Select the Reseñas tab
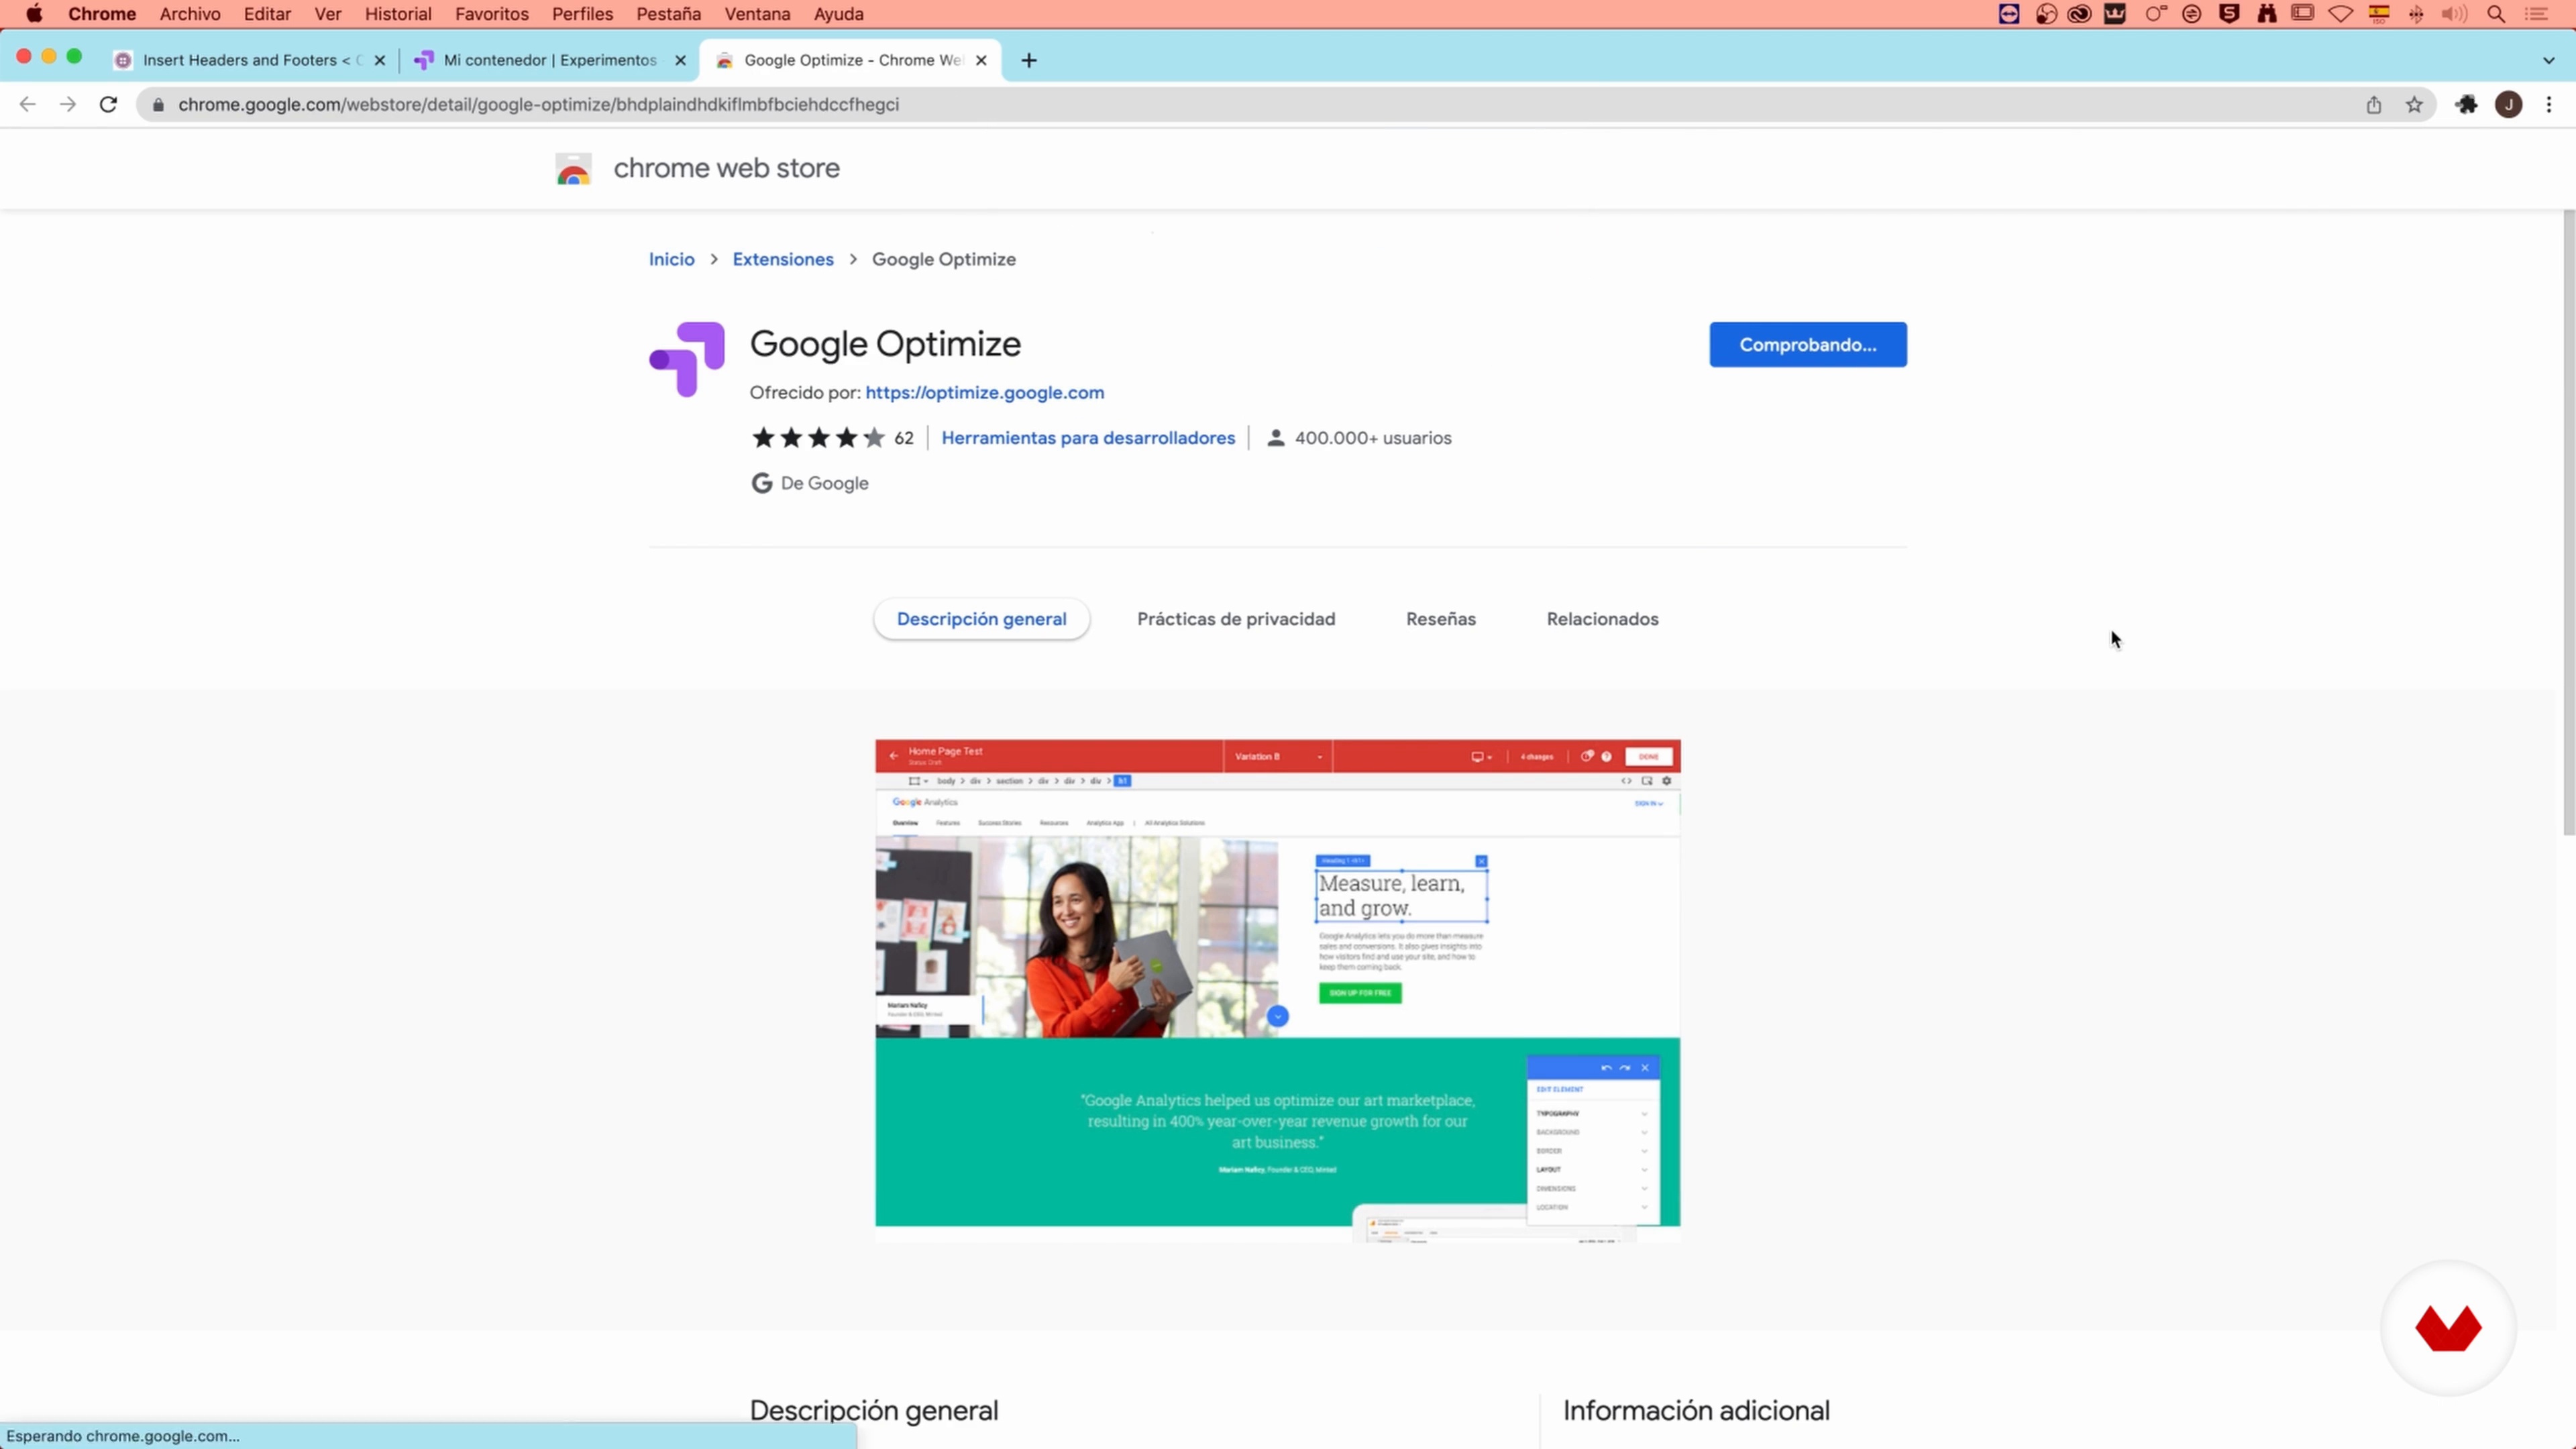 click(x=1441, y=619)
